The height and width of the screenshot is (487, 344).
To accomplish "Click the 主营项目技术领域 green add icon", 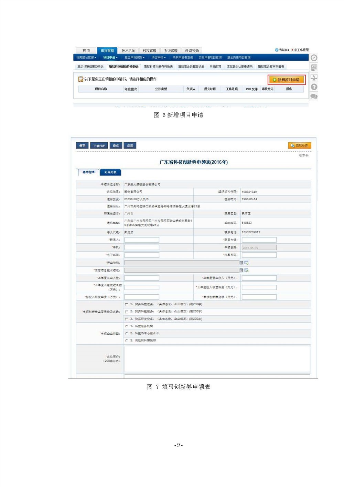I will point(246,270).
